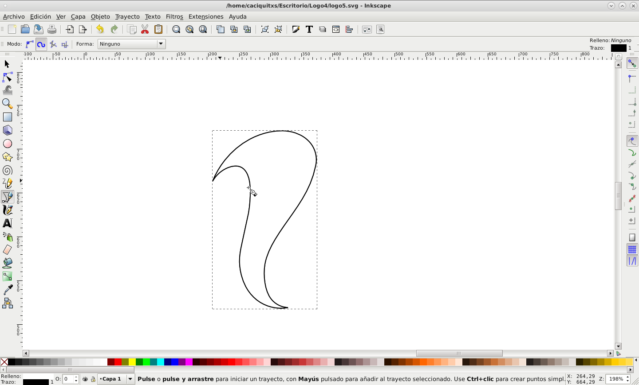The width and height of the screenshot is (639, 385).
Task: Pick the Calligraphy tool in the toolbox
Action: (x=8, y=210)
